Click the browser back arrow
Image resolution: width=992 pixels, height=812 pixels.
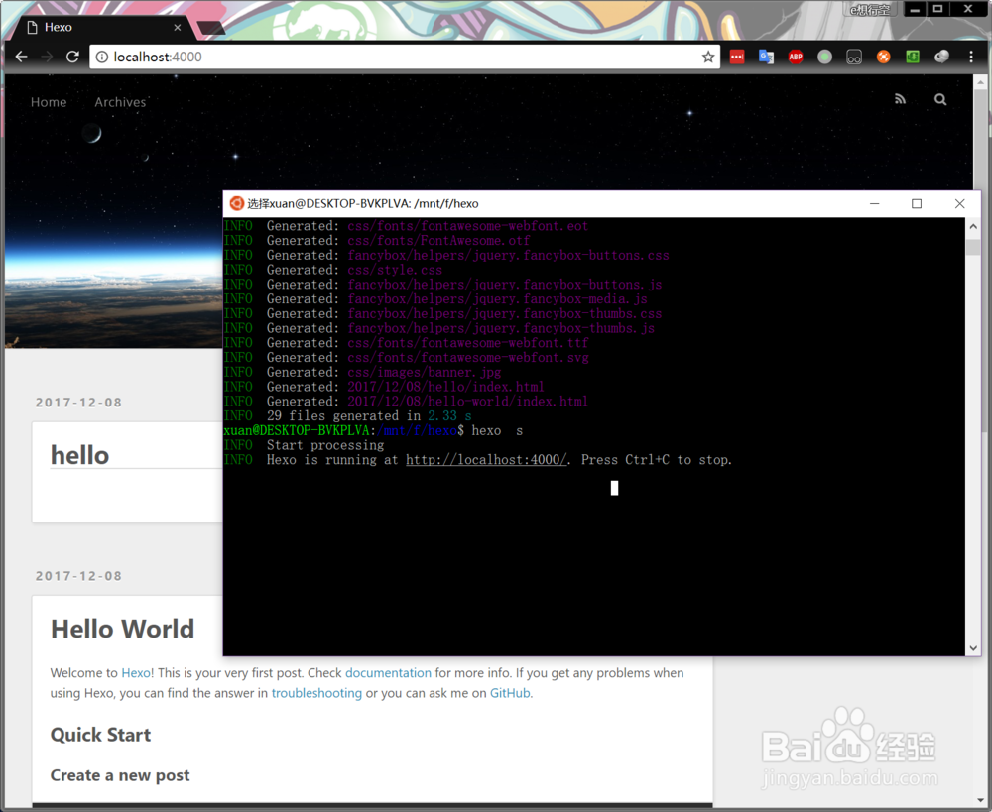22,57
